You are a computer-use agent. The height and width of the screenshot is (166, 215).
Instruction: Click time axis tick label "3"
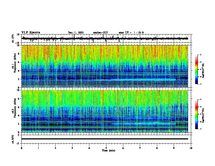(x=72, y=148)
